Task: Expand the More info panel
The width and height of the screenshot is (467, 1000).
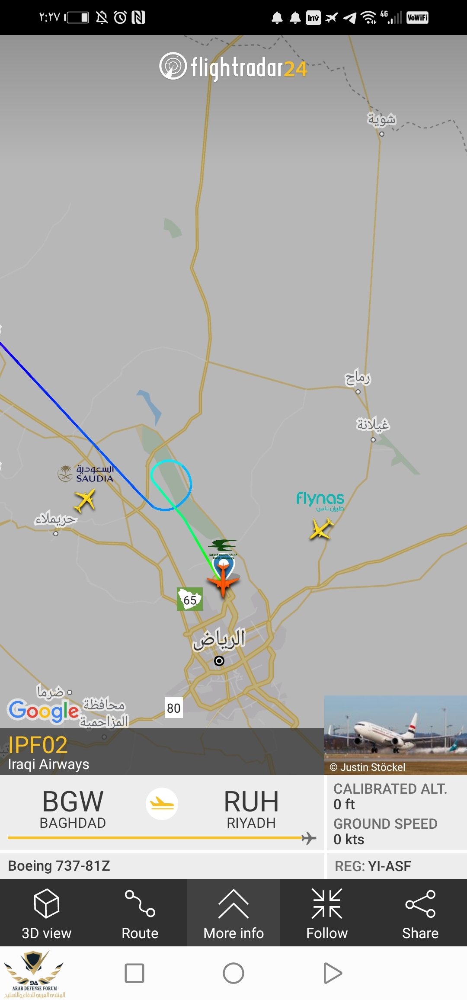Action: pyautogui.click(x=233, y=912)
